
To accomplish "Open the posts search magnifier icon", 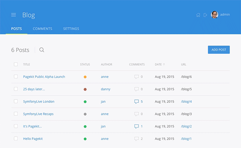I will click(x=42, y=50).
